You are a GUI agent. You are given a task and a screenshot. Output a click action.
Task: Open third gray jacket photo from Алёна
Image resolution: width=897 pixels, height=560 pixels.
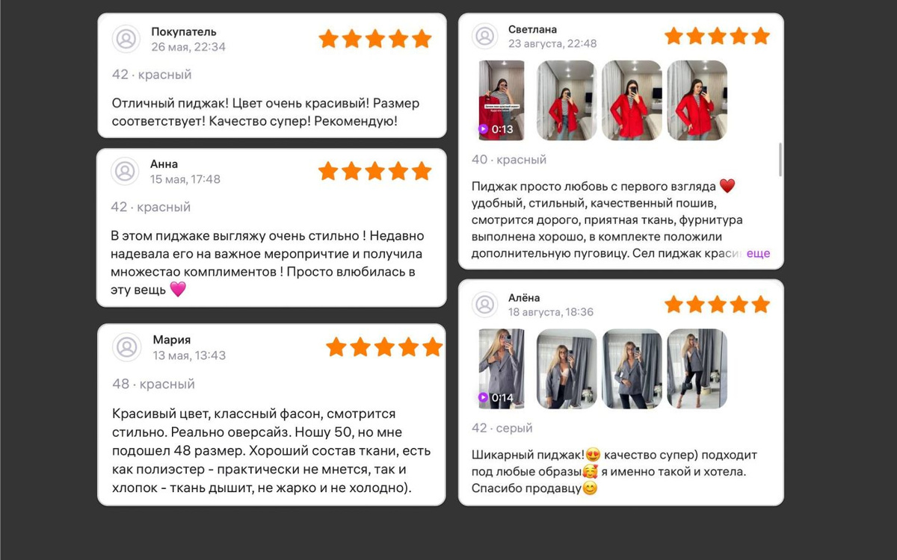(x=632, y=369)
